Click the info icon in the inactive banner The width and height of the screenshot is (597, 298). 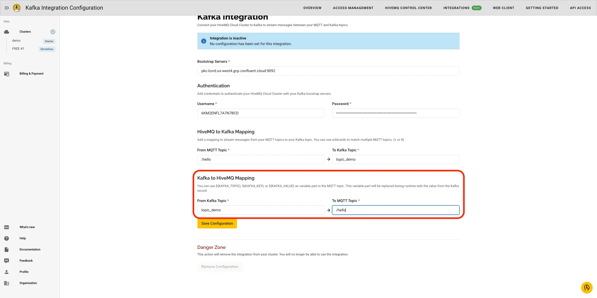pyautogui.click(x=204, y=41)
